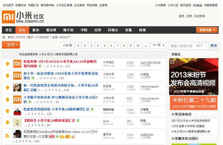223x145 pixels.
Task: Open sidebar link 100万征集小米手机1张壁纸
Action: pyautogui.click(x=188, y=126)
